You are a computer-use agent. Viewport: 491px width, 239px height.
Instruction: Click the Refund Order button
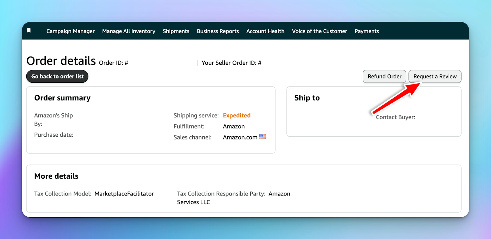click(384, 77)
